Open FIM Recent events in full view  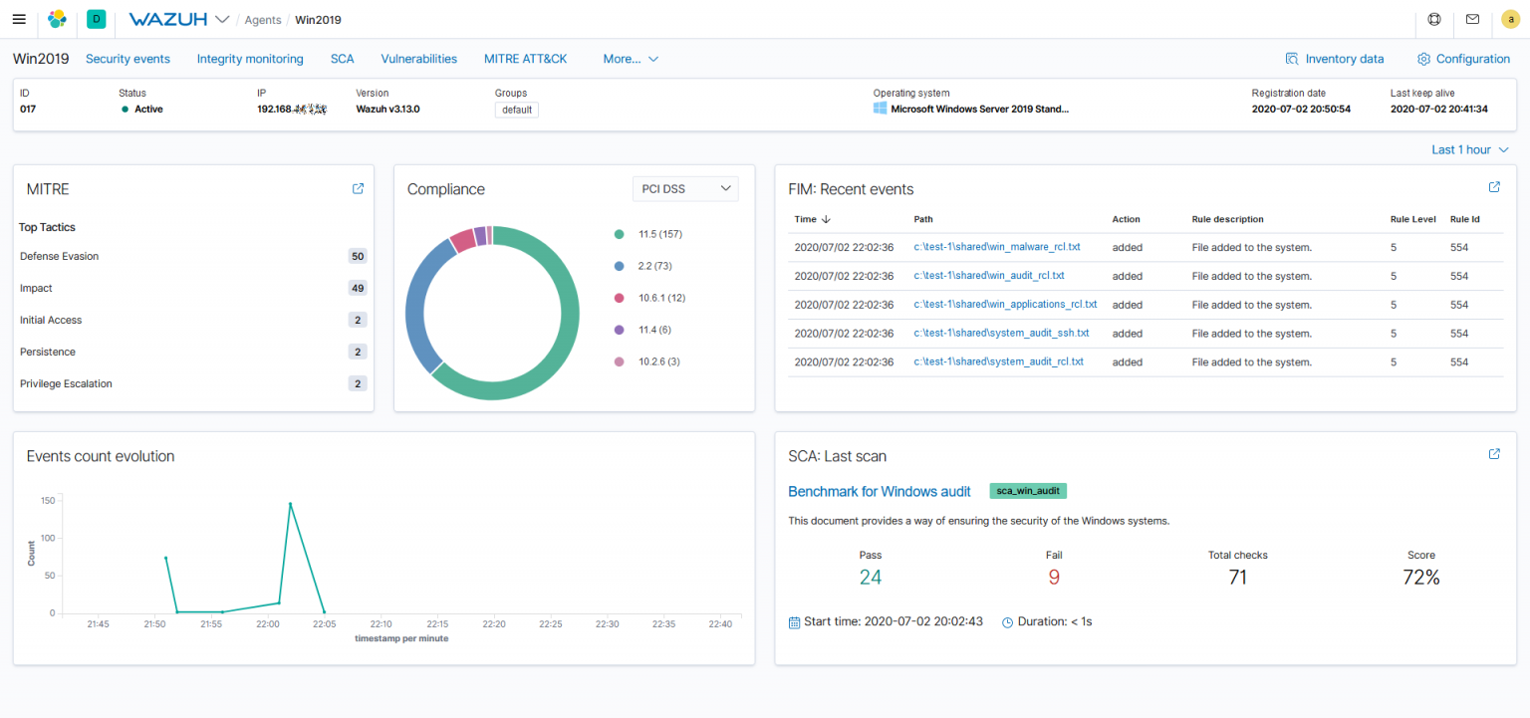coord(1494,186)
